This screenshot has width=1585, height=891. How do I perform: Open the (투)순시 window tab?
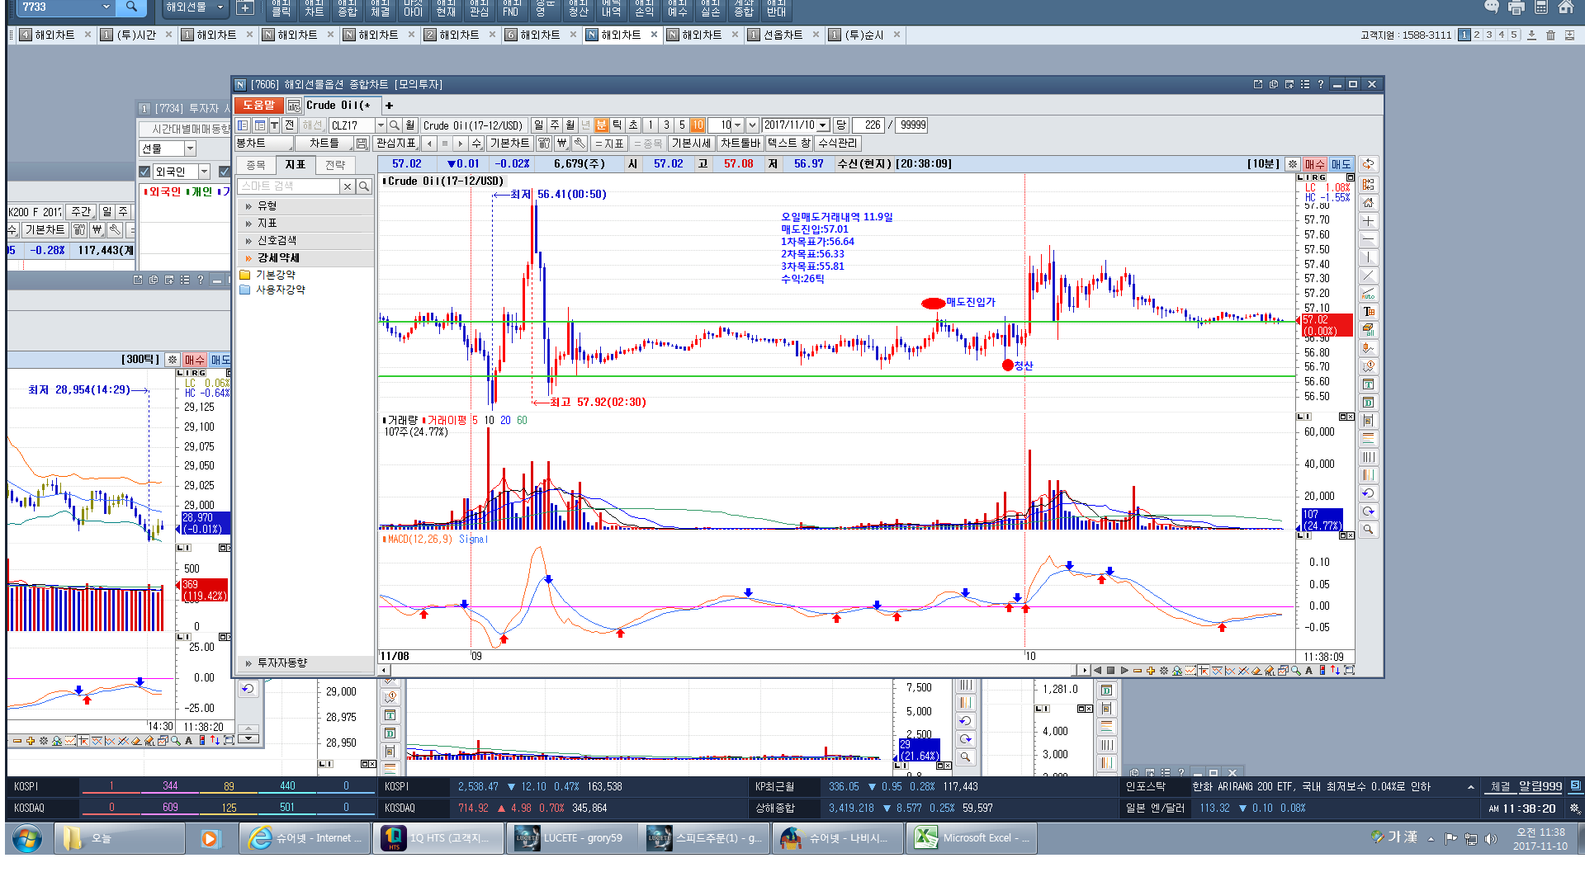863,35
